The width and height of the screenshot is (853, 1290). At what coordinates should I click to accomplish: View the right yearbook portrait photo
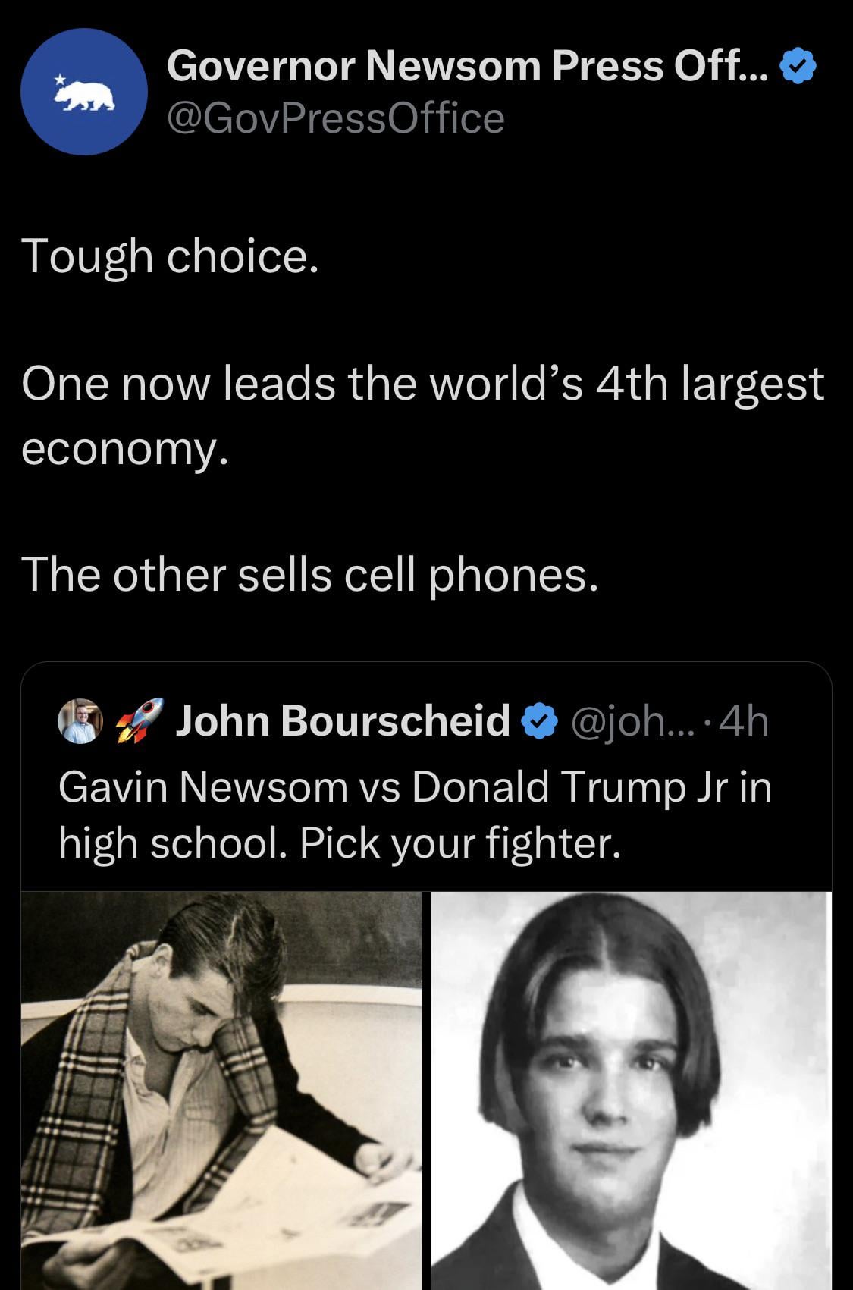click(632, 1091)
